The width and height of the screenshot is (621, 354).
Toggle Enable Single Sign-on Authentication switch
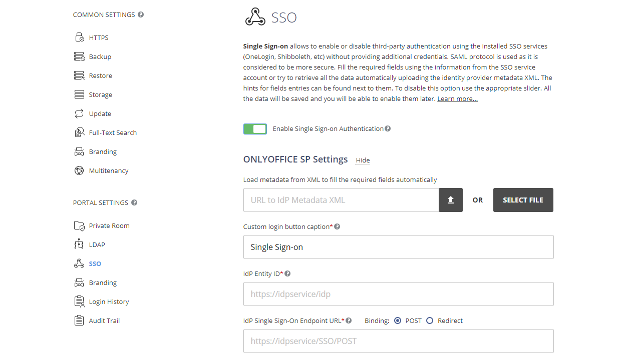click(255, 129)
